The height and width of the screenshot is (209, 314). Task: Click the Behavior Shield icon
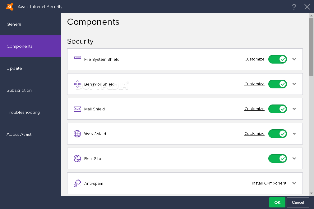(x=77, y=84)
